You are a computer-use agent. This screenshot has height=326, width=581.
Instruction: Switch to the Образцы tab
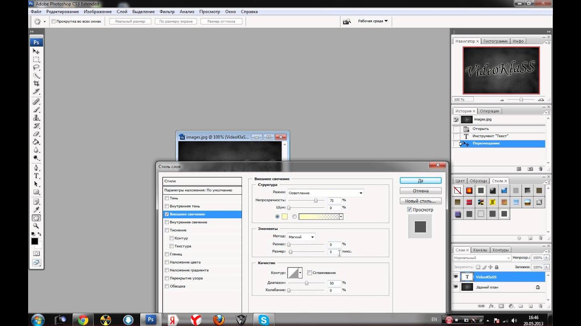(x=478, y=181)
